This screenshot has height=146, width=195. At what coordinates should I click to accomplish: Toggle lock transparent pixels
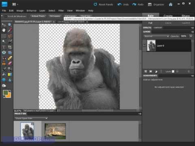(x=173, y=71)
